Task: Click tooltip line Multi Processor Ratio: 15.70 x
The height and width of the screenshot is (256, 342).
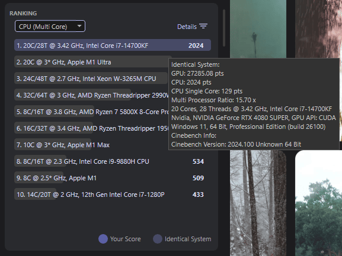Action: coord(213,100)
